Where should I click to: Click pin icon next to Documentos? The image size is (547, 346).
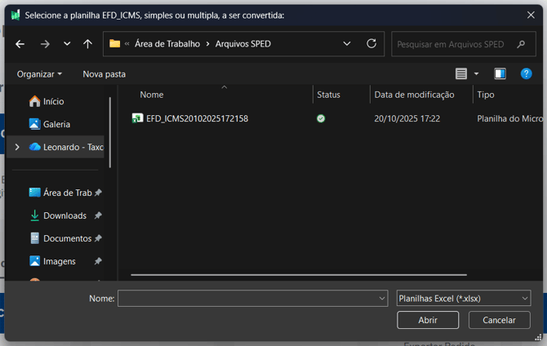click(x=98, y=238)
